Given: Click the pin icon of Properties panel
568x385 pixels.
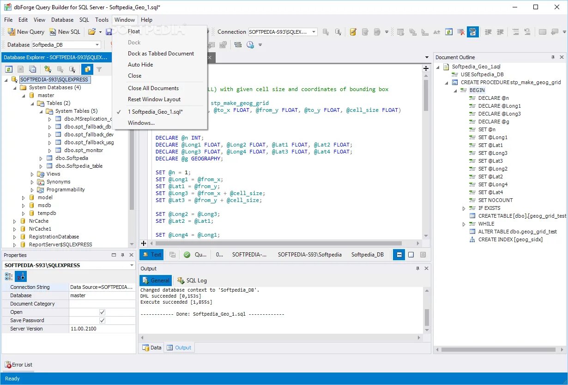Looking at the screenshot, I should 122,255.
